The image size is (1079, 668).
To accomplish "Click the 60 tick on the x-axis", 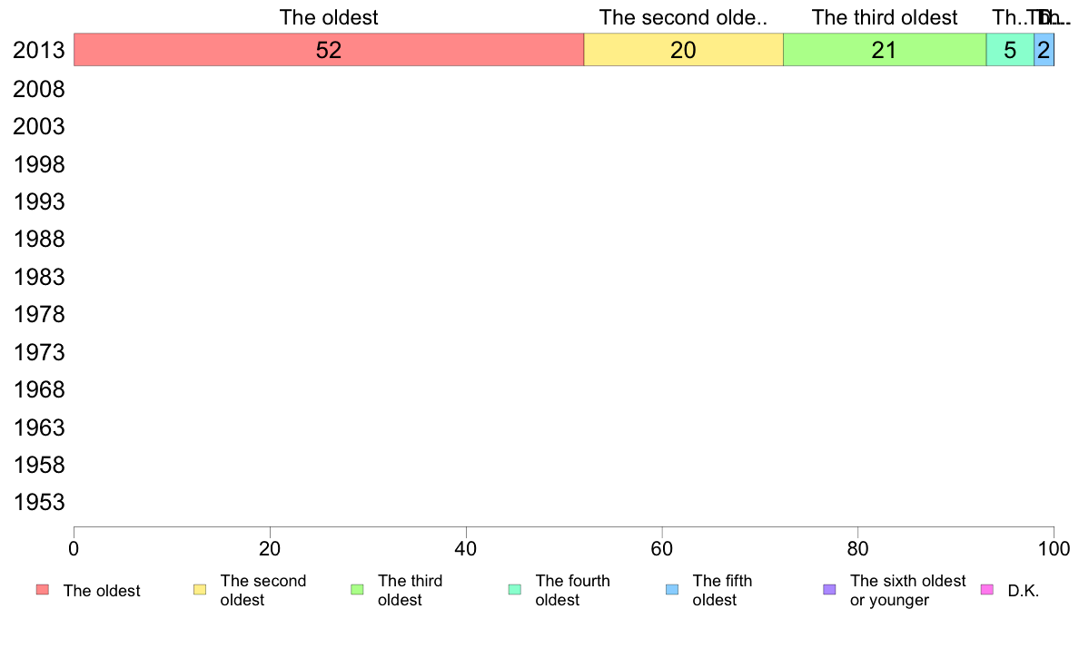I will tap(662, 548).
